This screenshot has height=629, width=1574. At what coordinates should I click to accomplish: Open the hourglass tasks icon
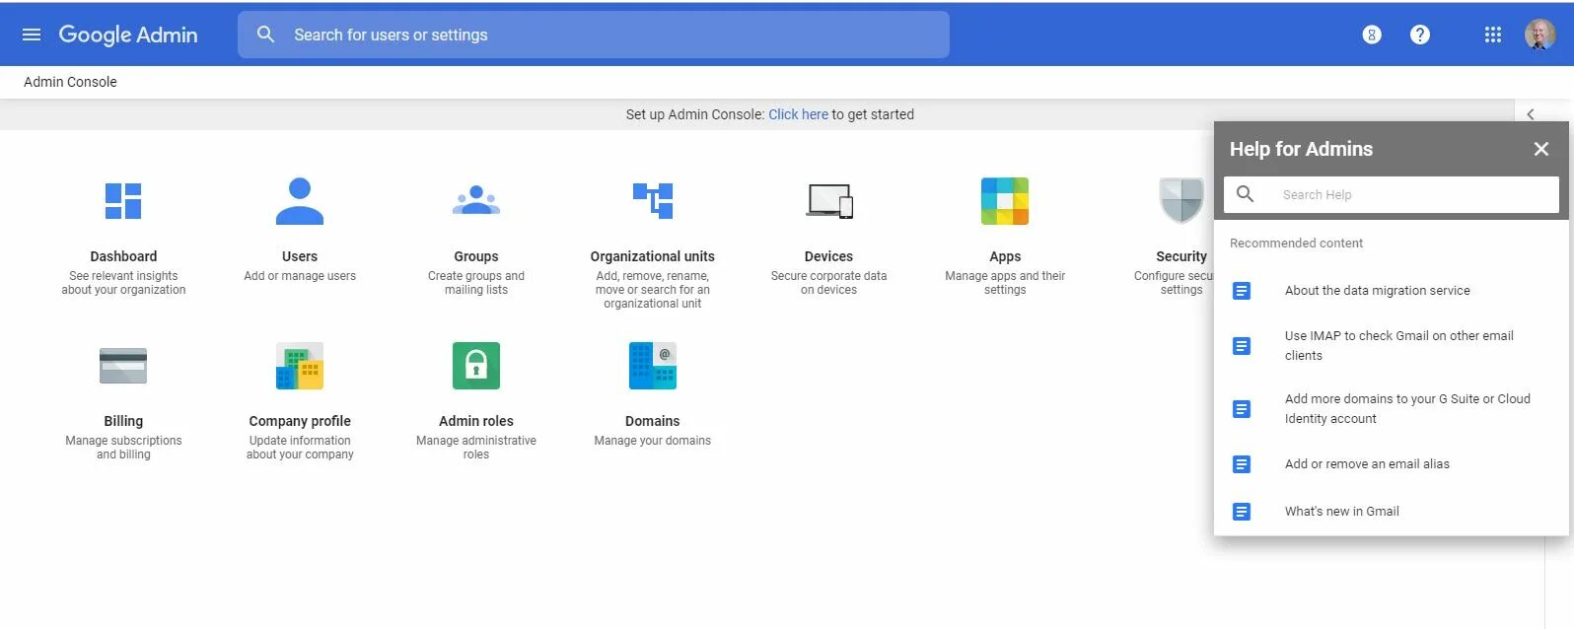point(1372,35)
